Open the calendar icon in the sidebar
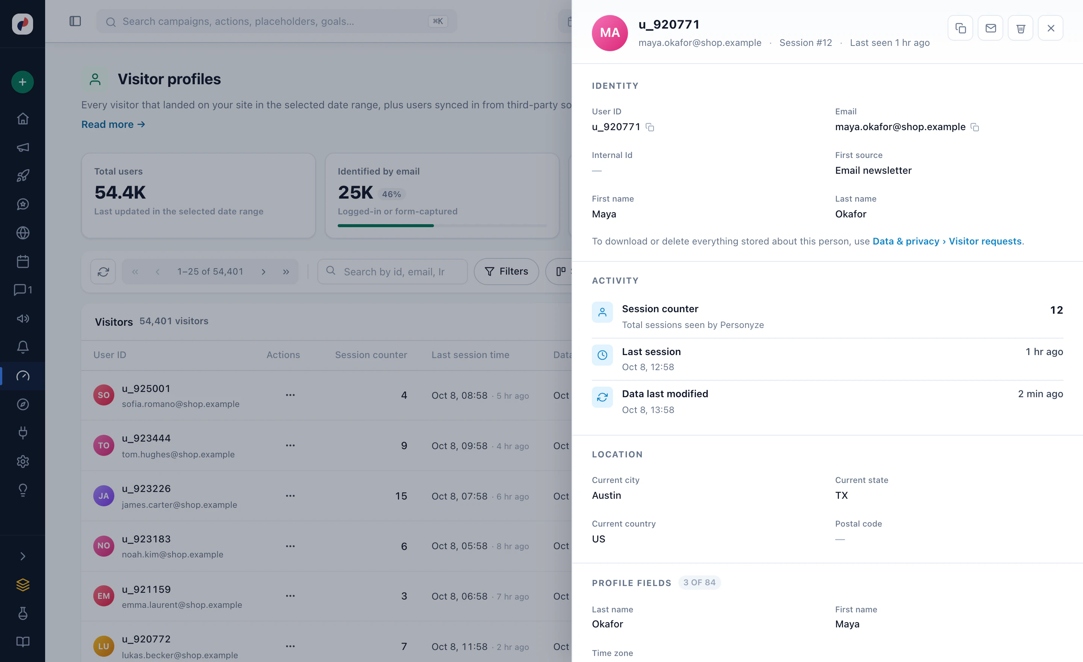Screen dimensions: 1083x662 click(23, 261)
